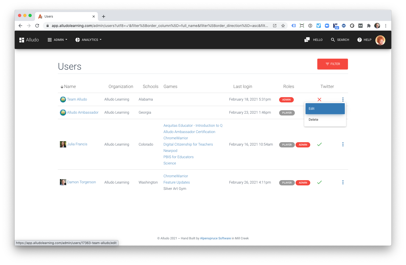Screen dimensions: 406x265
Task: Click Damon Torgerson's green Twitter checkmark
Action: click(319, 183)
